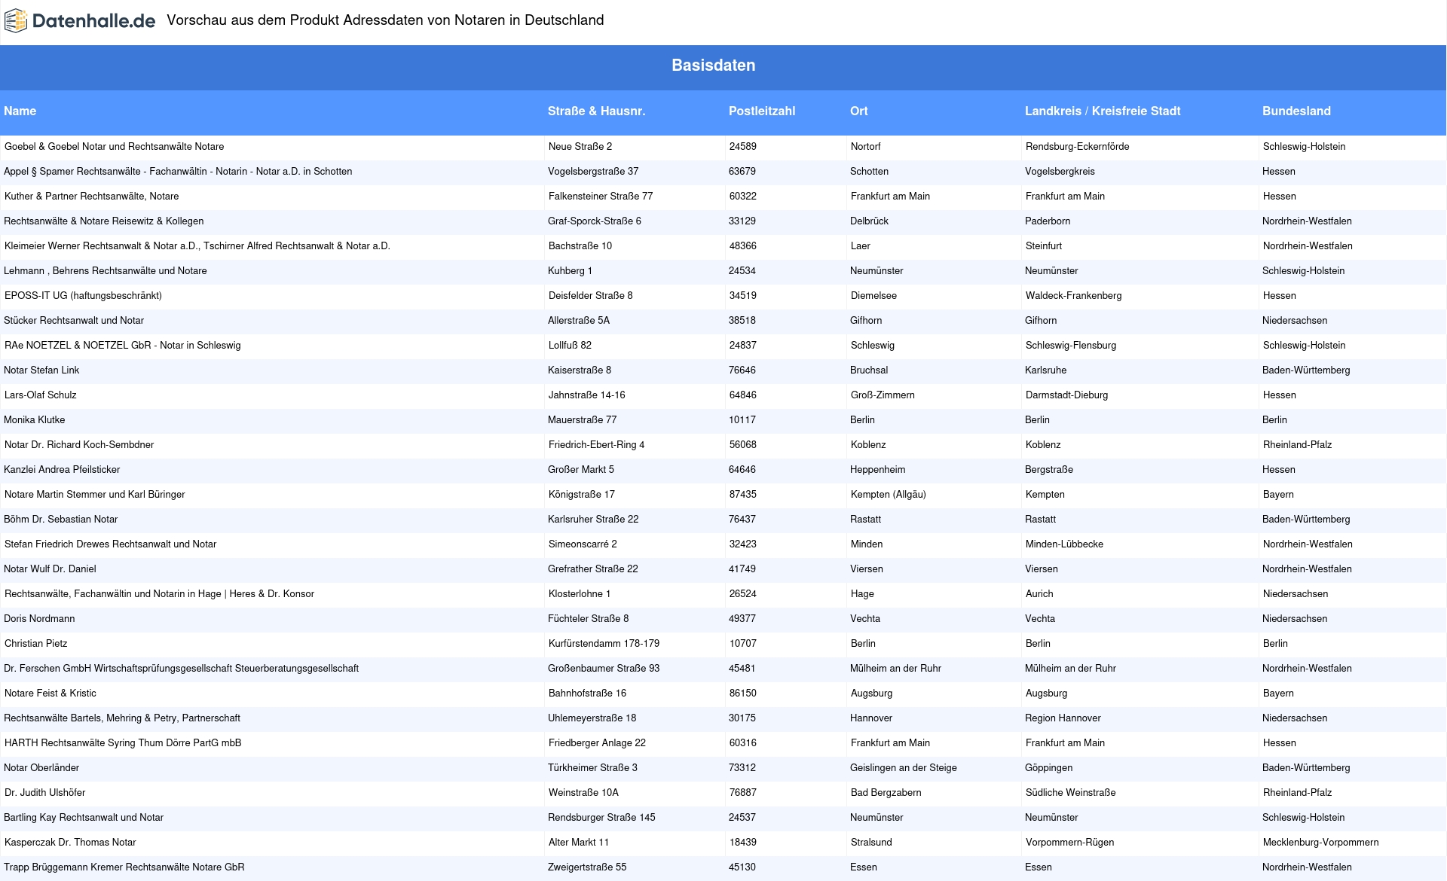Open the Datenhalle.de site name link
The height and width of the screenshot is (881, 1447).
click(x=93, y=21)
